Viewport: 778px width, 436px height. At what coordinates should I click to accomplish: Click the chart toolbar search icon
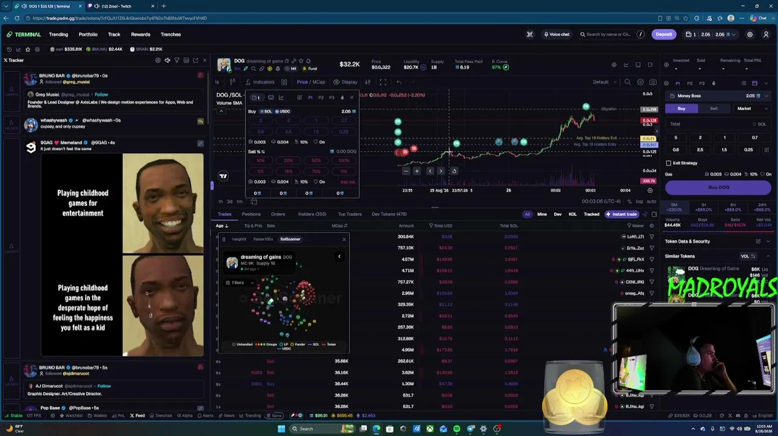[628, 82]
